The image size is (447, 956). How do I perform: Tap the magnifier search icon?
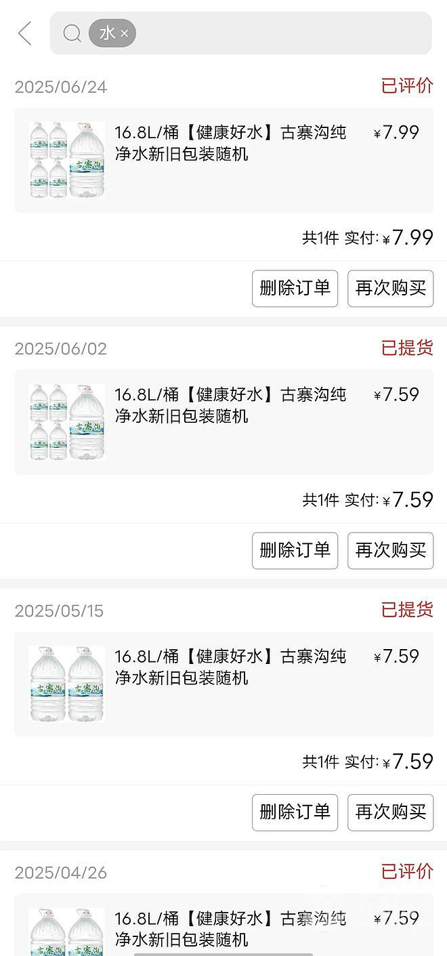click(x=72, y=33)
